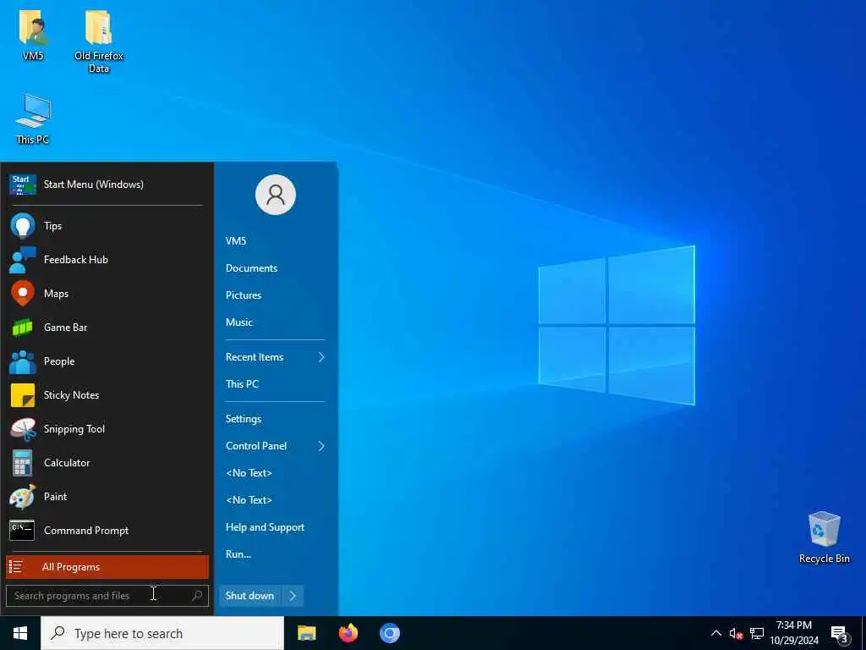This screenshot has width=866, height=650.
Task: Expand the Control Panel submenu arrow
Action: point(321,446)
